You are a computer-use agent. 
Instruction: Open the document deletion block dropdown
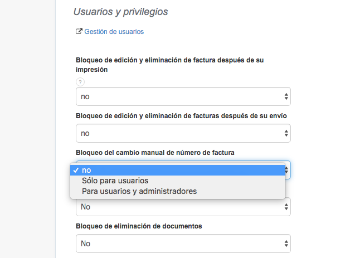pos(178,244)
